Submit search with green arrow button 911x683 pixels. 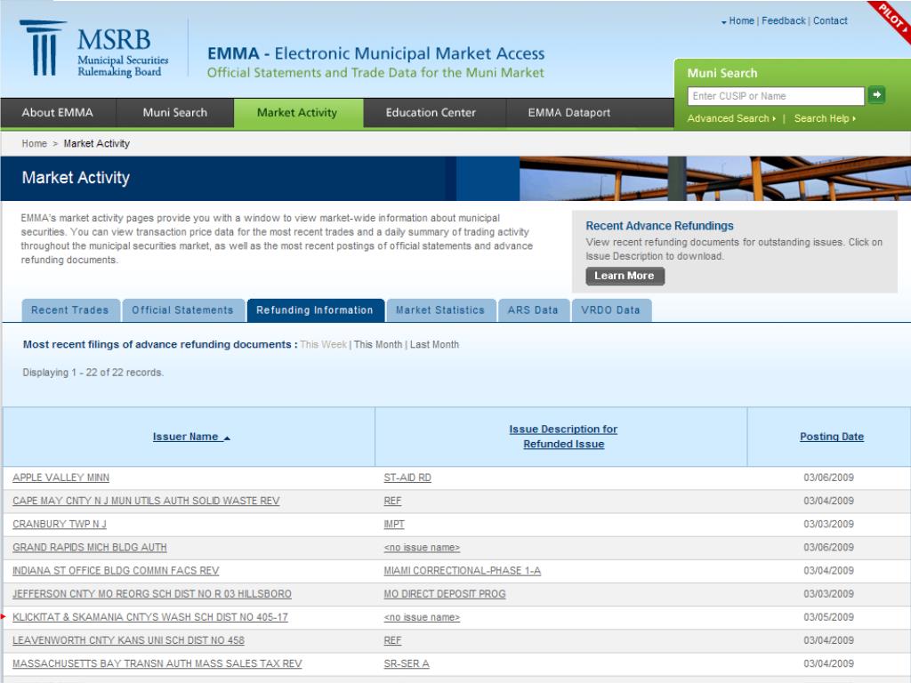(x=876, y=94)
